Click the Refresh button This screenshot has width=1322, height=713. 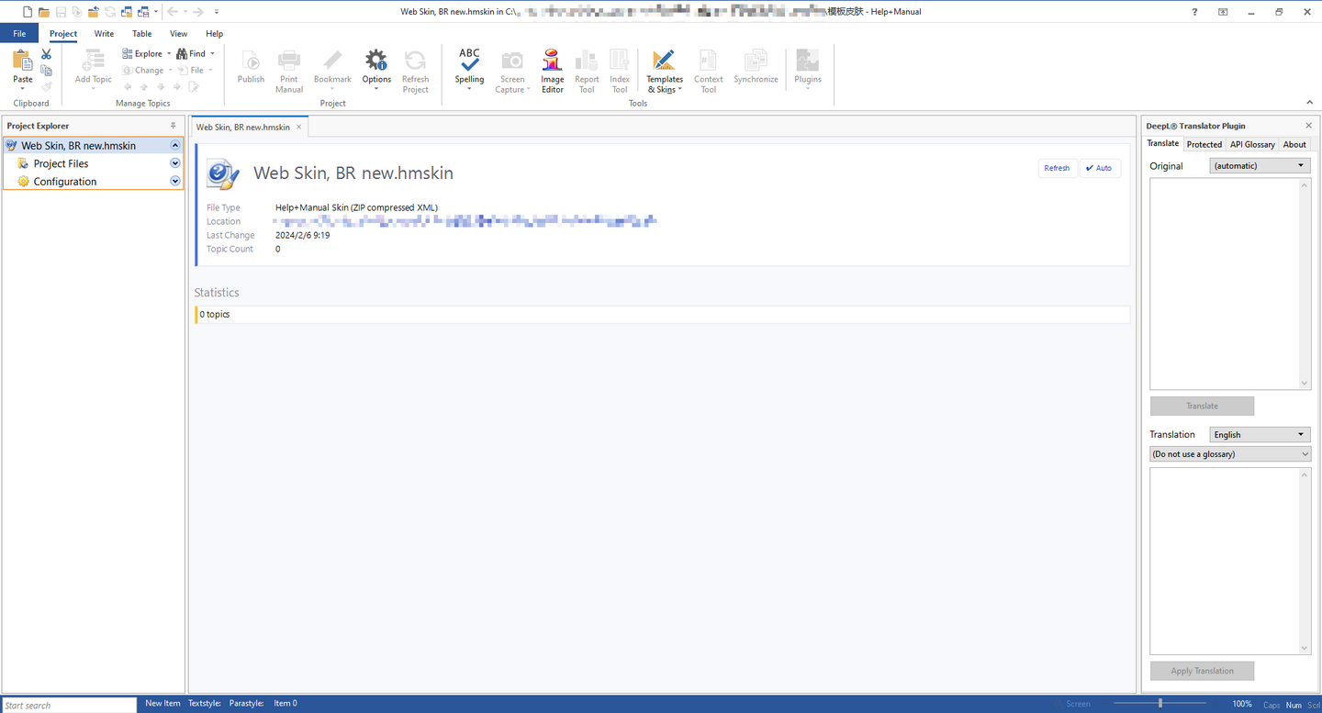pos(1057,168)
